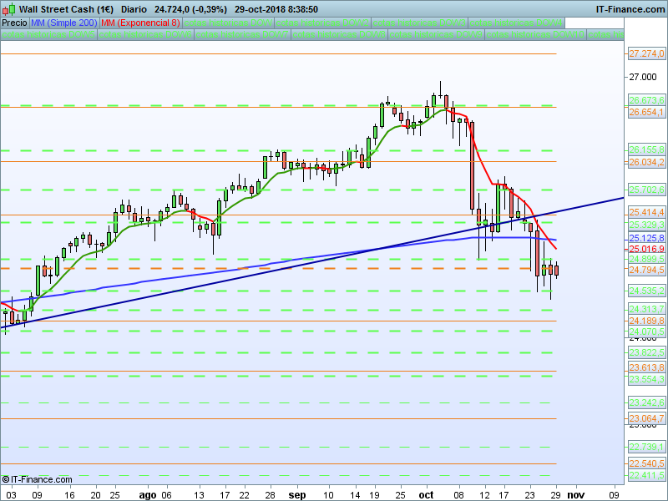Select the unnumbered cotas historicas DOW tab
Viewport: 668px width, 501px height.
pos(228,23)
